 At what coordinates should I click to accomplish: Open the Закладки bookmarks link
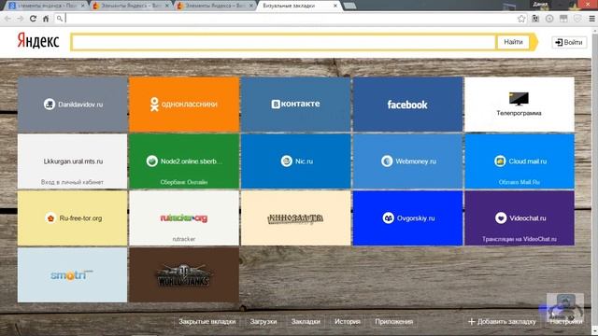click(x=306, y=321)
